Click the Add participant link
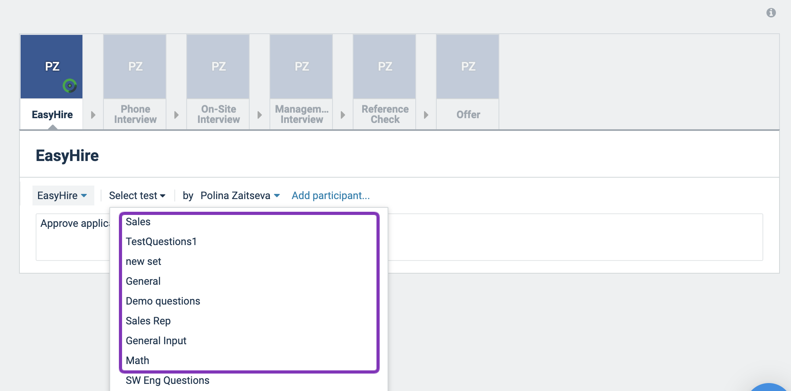 [x=331, y=195]
